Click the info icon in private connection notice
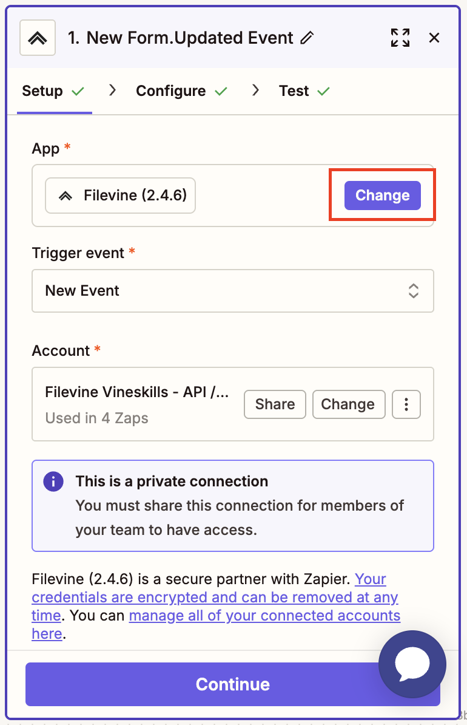 (x=53, y=482)
